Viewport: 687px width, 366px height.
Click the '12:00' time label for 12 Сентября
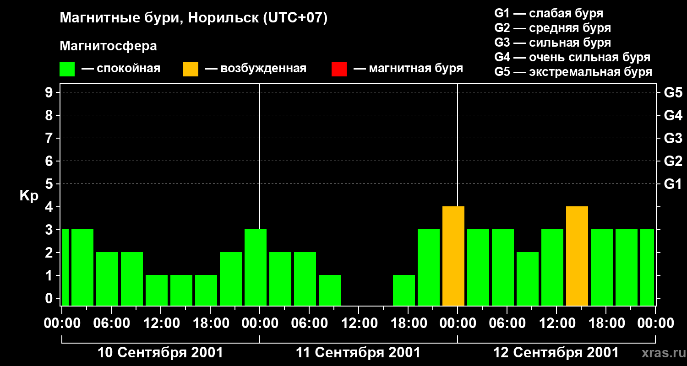point(556,323)
